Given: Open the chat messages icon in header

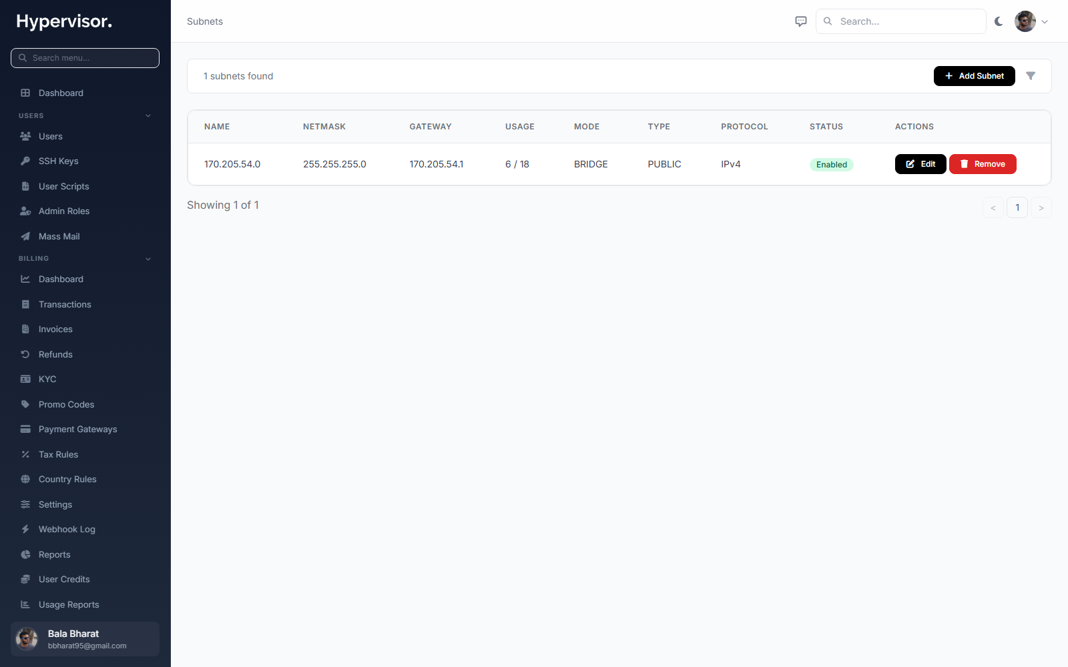Looking at the screenshot, I should (801, 21).
